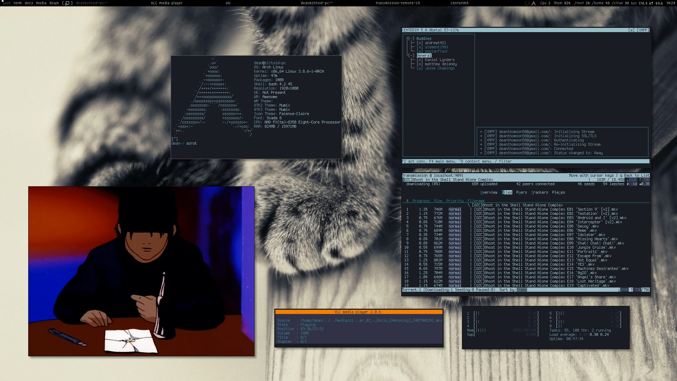Click the anime video playback window
Image resolution: width=677 pixels, height=381 pixels.
(141, 271)
